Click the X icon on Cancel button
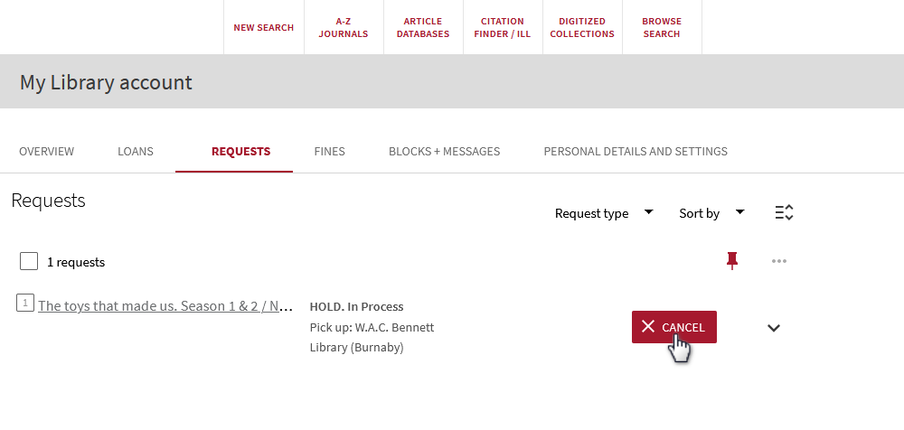The width and height of the screenshot is (904, 430). click(648, 327)
